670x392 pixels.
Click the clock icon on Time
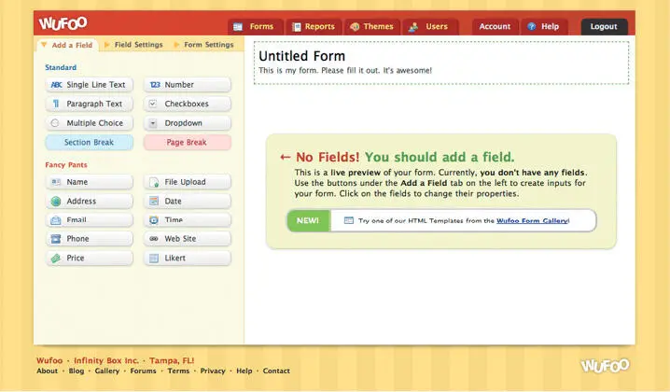154,220
